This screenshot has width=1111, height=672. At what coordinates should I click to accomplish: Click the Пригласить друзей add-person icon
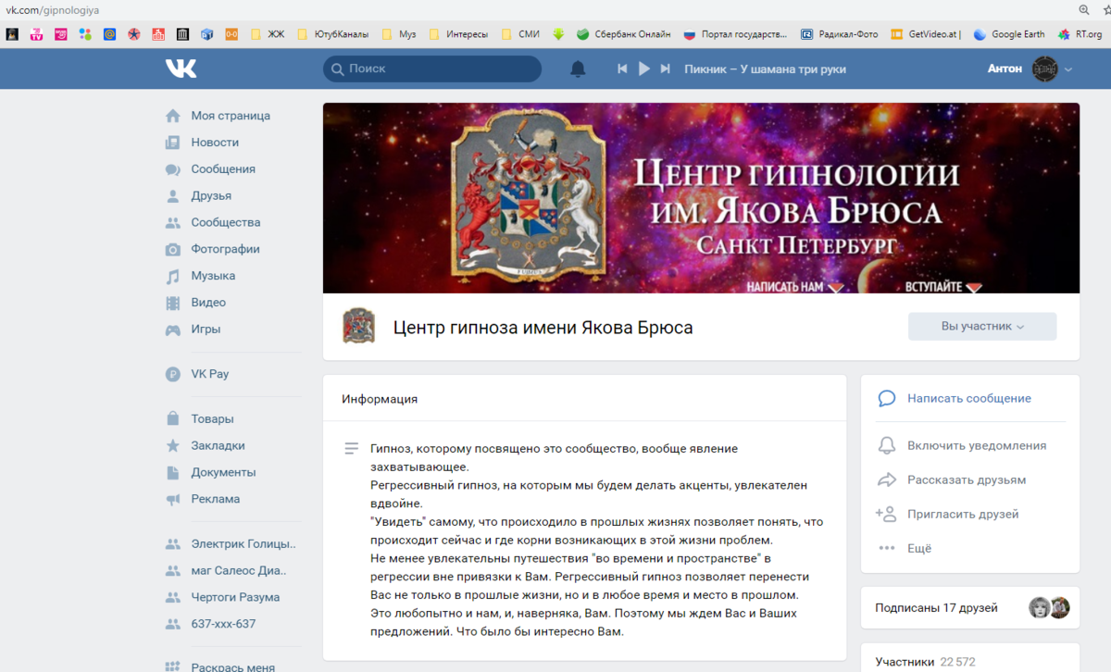tap(886, 514)
